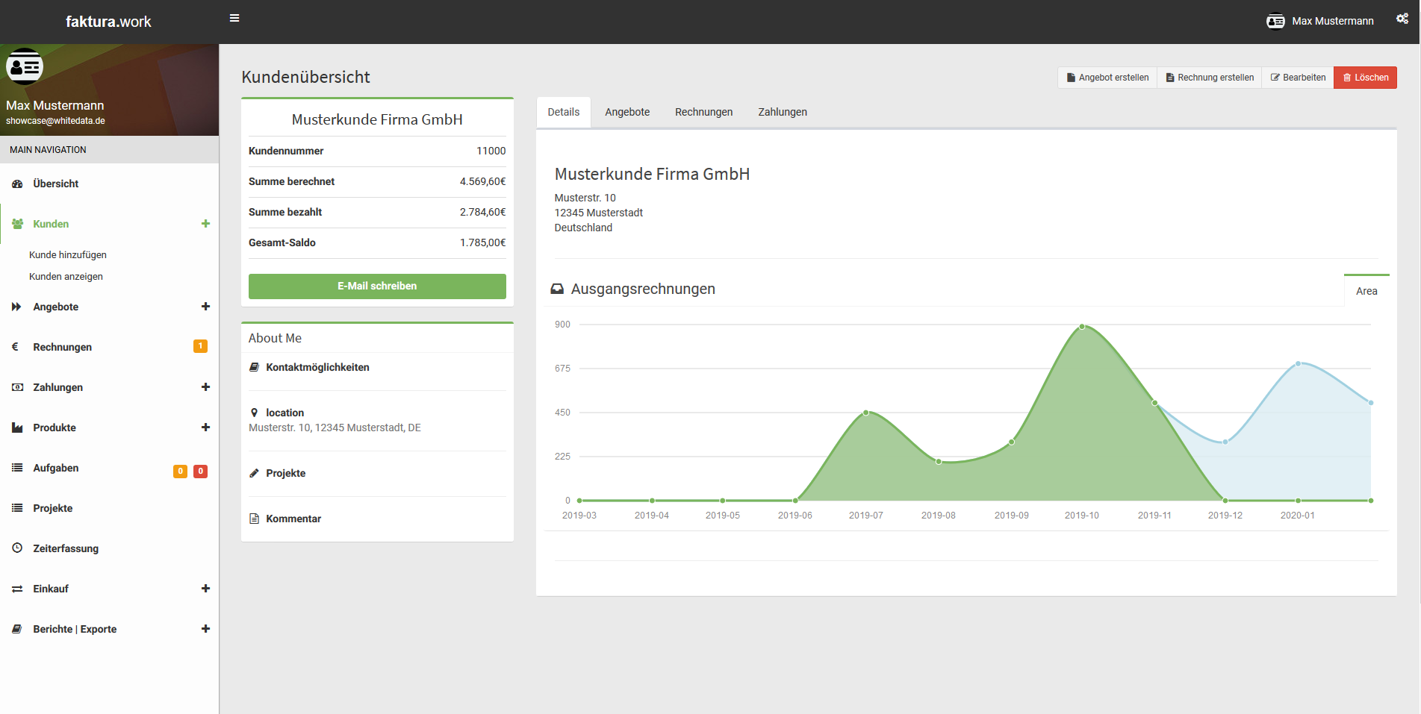Screen dimensions: 1421x714
Task: Click the Übersicht navigation label
Action: coord(56,184)
